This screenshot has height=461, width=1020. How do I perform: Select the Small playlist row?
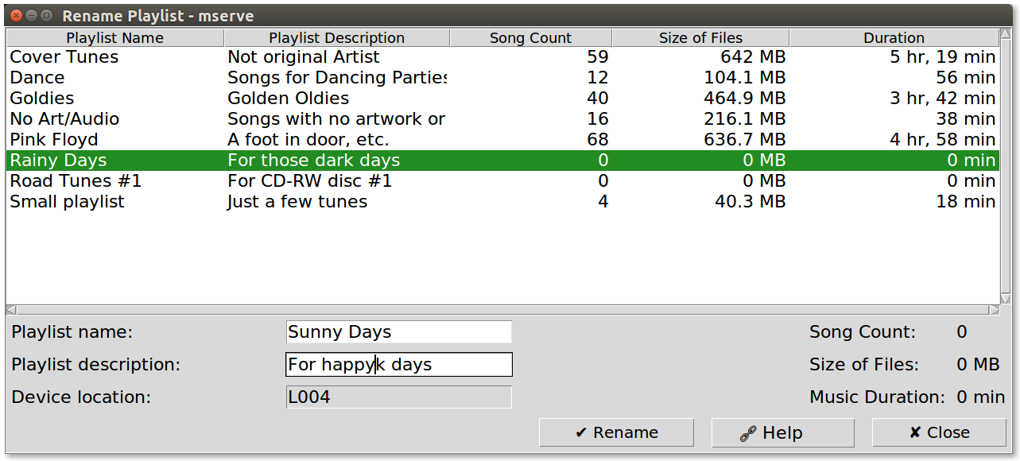click(x=502, y=202)
